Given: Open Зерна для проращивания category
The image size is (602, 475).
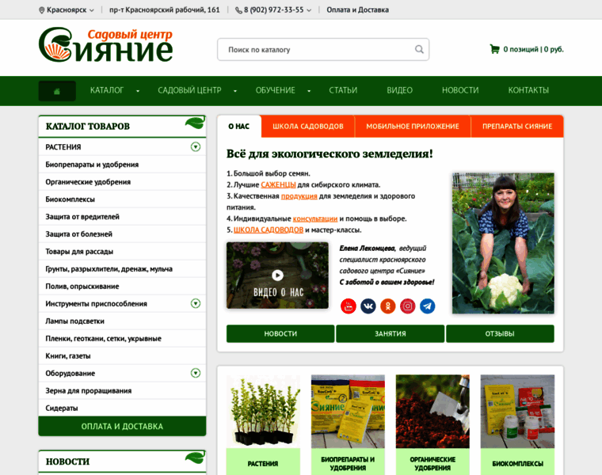Looking at the screenshot, I should (x=122, y=390).
